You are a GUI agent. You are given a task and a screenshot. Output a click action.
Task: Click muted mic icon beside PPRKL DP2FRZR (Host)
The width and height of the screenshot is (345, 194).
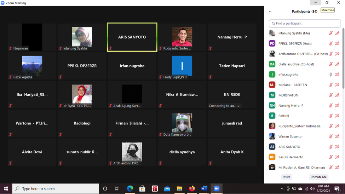tap(330, 43)
